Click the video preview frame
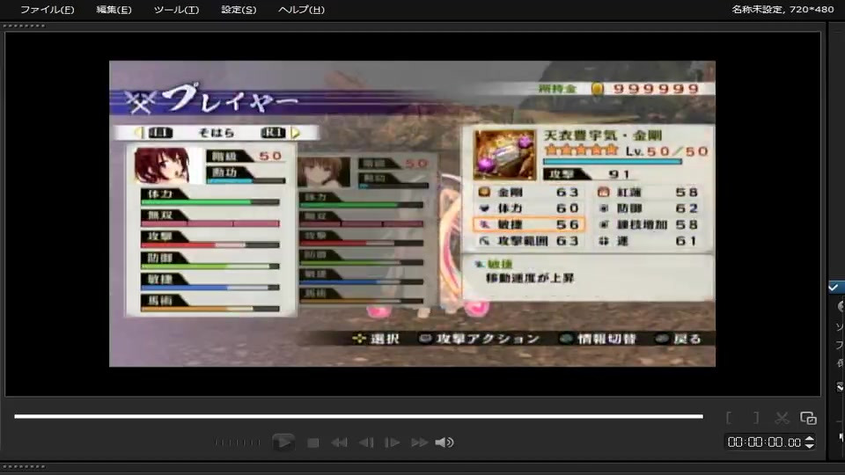 click(412, 214)
